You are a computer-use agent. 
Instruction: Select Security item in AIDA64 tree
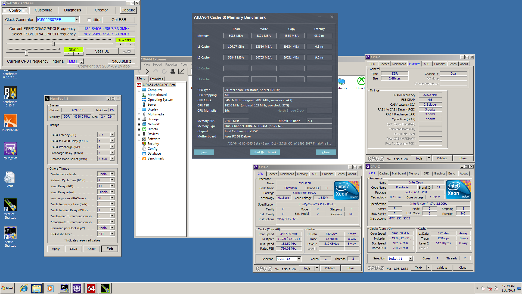coord(153,144)
